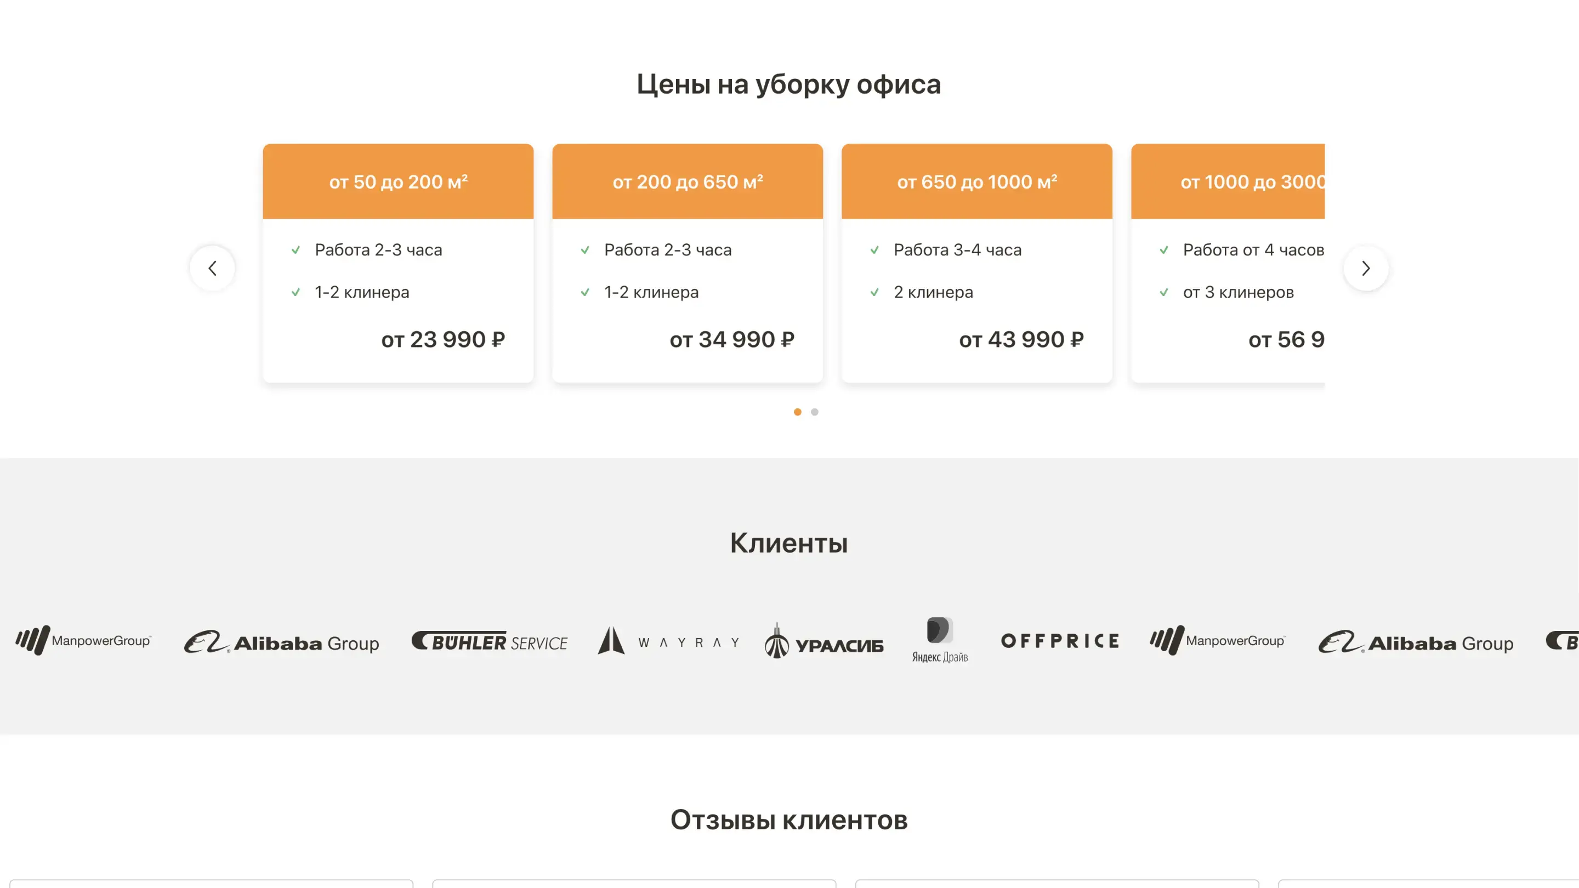Go to previous pricing cards with left arrow

[x=212, y=268]
